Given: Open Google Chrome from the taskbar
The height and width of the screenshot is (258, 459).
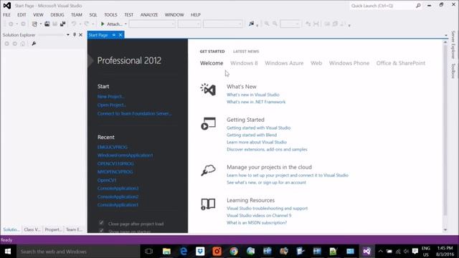Looking at the screenshot, I should tap(234, 252).
